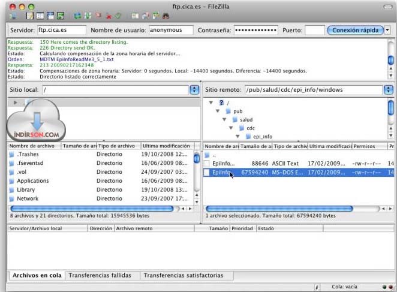
Task: Switch to Archivos en cola tab
Action: pyautogui.click(x=37, y=275)
